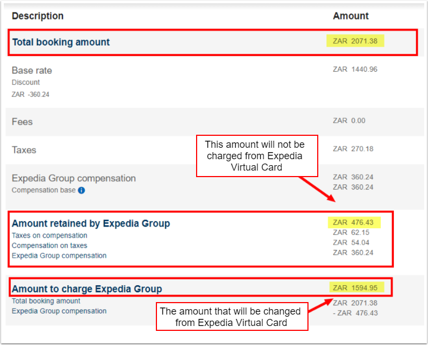This screenshot has width=428, height=345.
Task: Select the Base rate label
Action: [x=32, y=71]
